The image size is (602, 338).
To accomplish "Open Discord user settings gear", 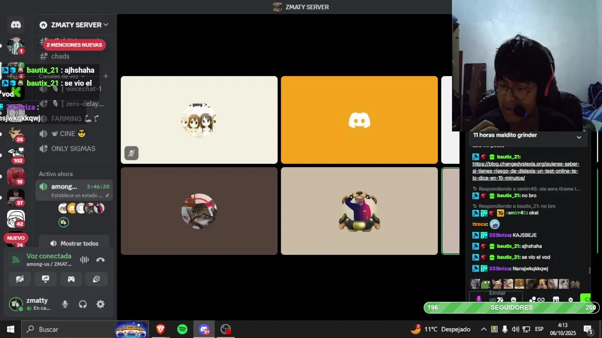I will (x=101, y=304).
